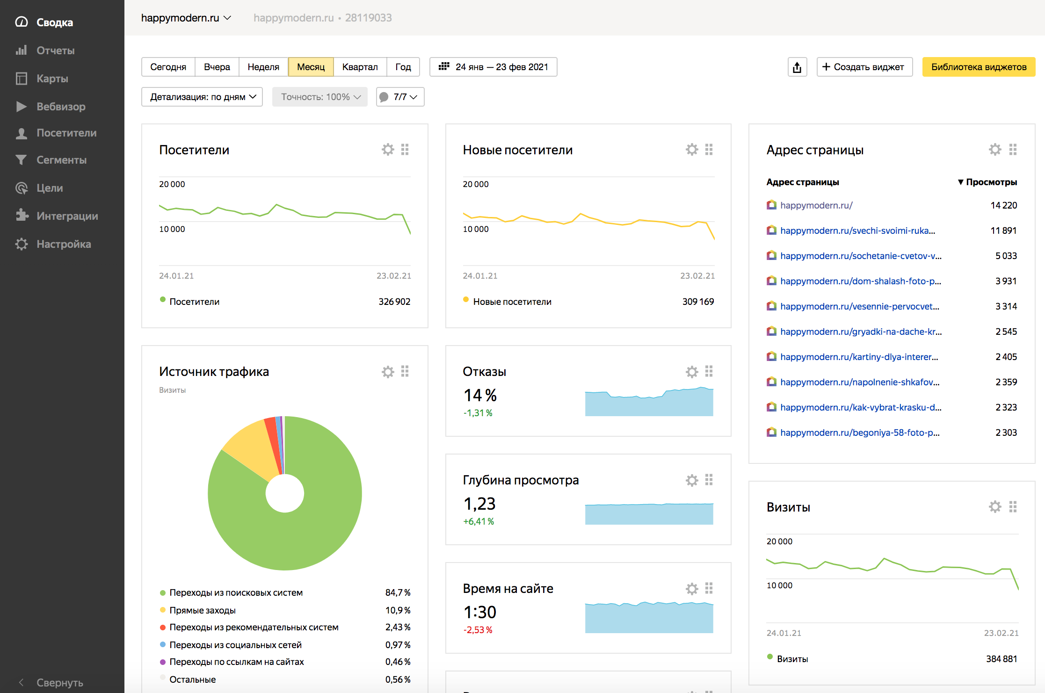The height and width of the screenshot is (693, 1045).
Task: Go to Настройка in sidebar menu
Action: click(x=64, y=244)
